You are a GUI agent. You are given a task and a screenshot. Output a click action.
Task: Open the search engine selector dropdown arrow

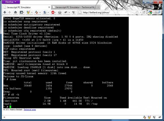[153, 12]
